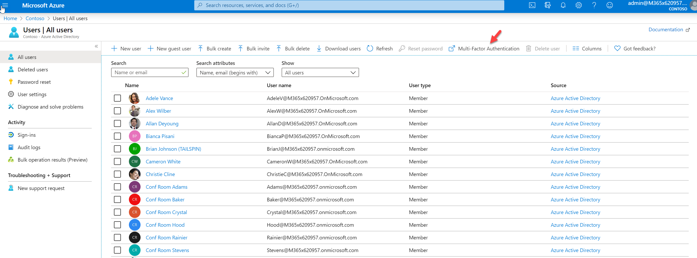The image size is (697, 258).
Task: Click the Refresh circular arrow icon
Action: (370, 48)
